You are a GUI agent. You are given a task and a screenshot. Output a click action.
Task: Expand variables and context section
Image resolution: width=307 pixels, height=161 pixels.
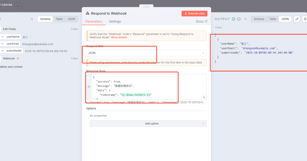[x=11, y=67]
